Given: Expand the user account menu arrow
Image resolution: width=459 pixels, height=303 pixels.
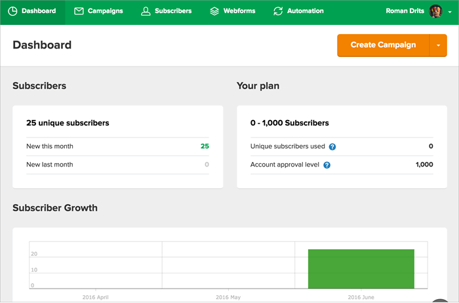Looking at the screenshot, I should tap(450, 12).
